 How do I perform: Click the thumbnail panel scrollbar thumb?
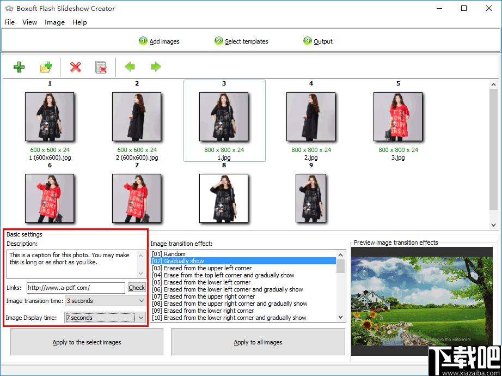(x=494, y=150)
